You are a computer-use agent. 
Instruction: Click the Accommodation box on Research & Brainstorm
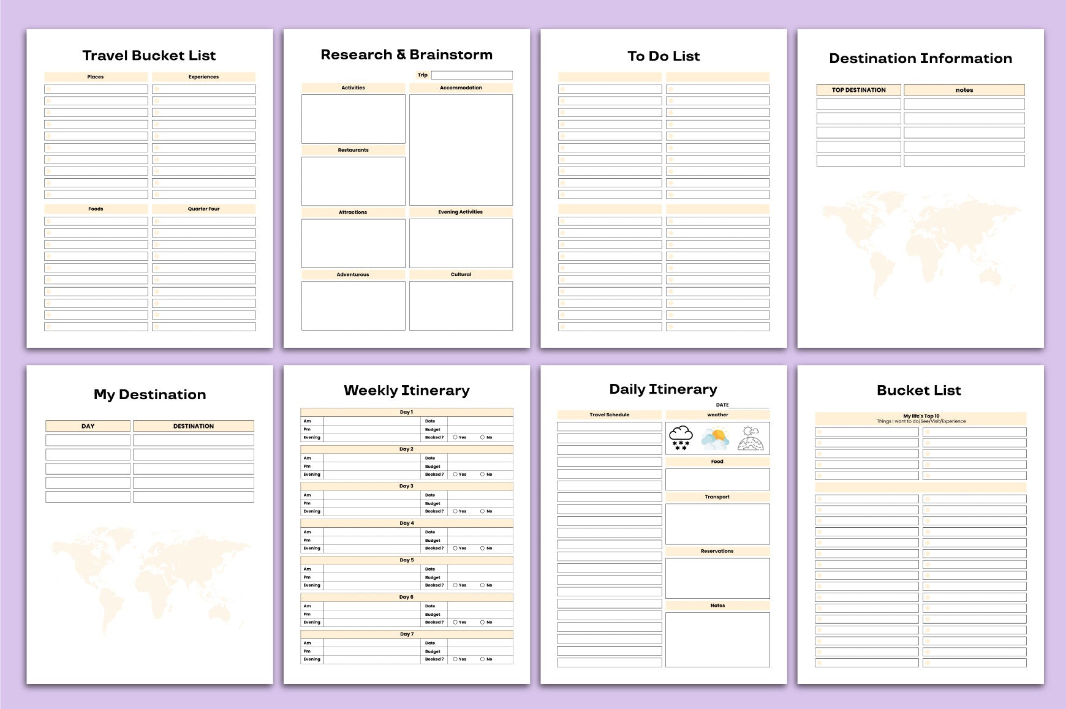(461, 149)
